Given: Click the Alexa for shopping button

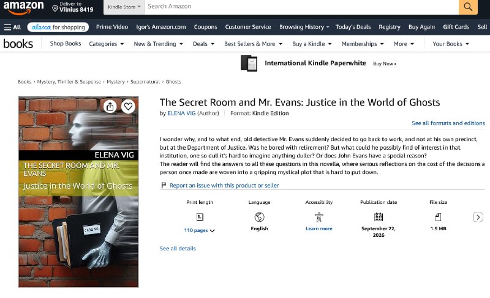Looking at the screenshot, I should [x=58, y=27].
